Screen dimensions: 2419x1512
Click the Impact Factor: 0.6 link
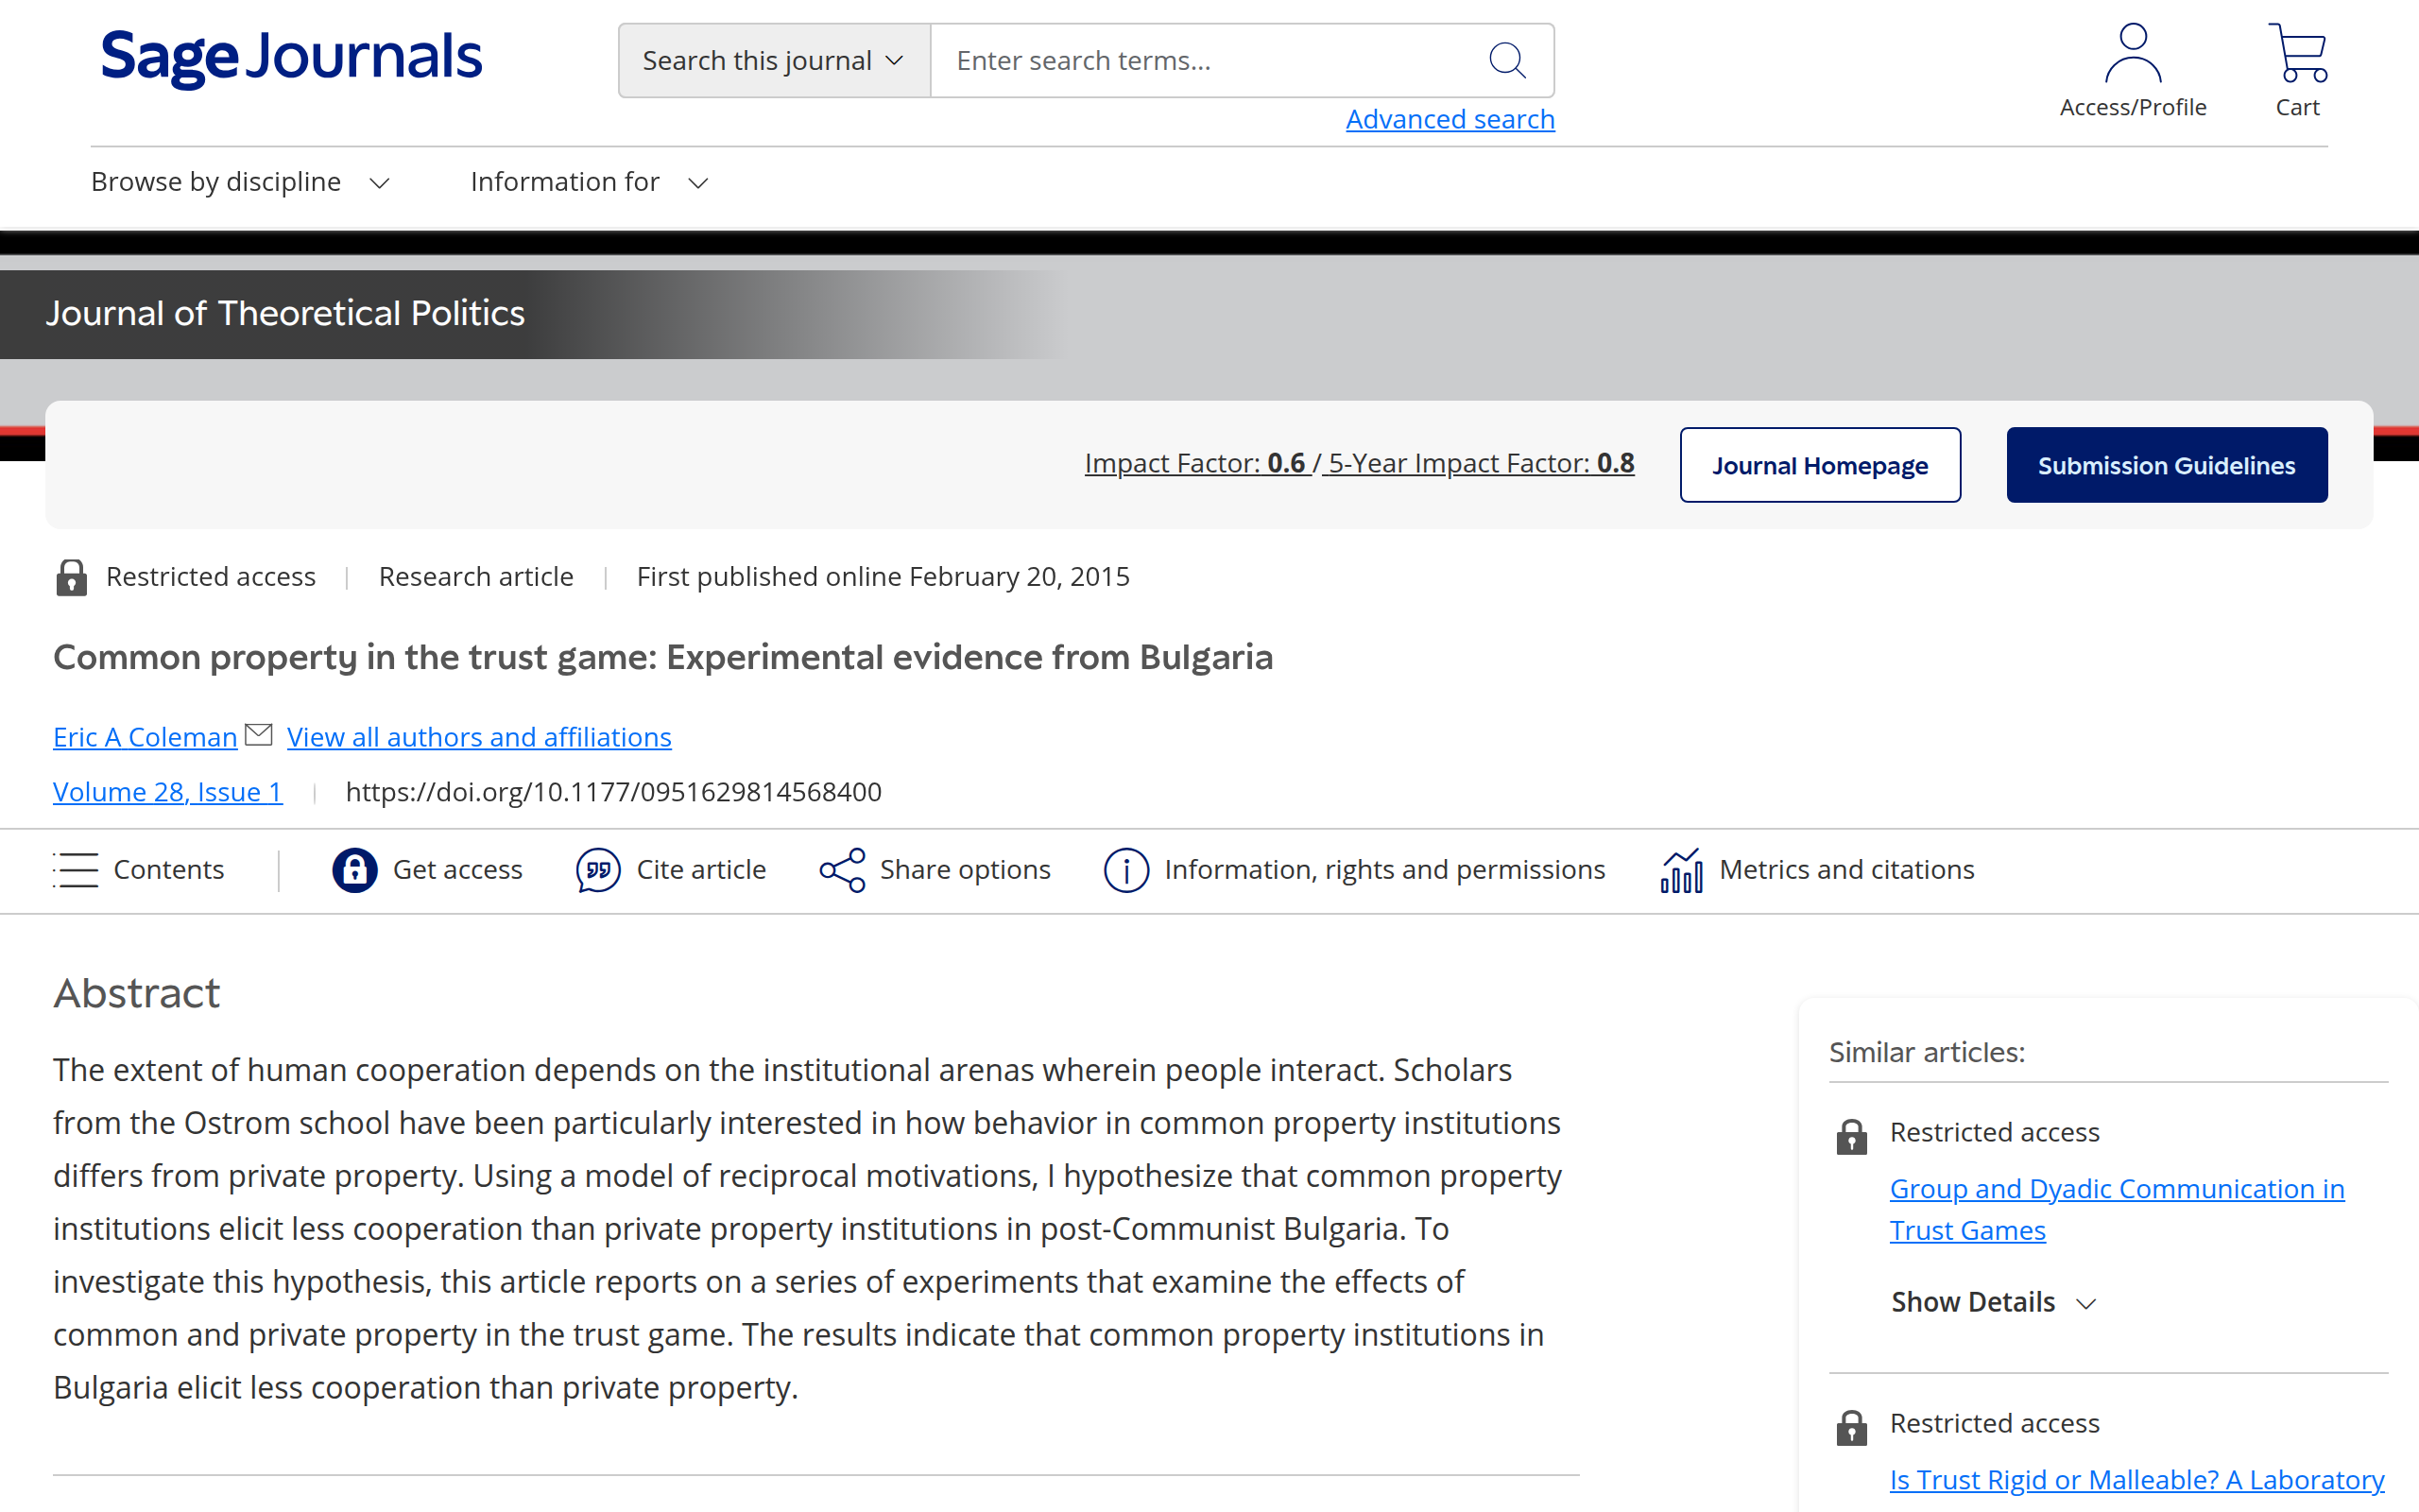point(1195,463)
